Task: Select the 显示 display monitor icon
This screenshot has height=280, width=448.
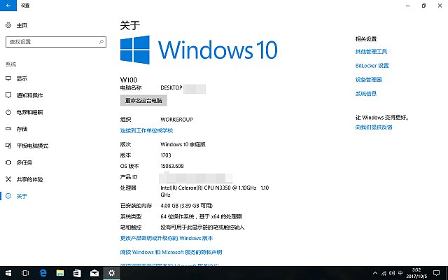Action: 8,78
